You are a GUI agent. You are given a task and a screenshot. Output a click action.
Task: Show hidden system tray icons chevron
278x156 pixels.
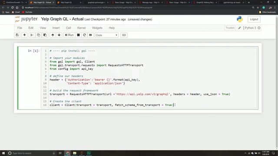click(245, 153)
